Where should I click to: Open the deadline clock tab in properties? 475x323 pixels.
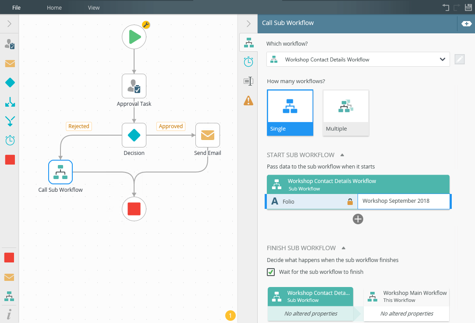click(248, 62)
